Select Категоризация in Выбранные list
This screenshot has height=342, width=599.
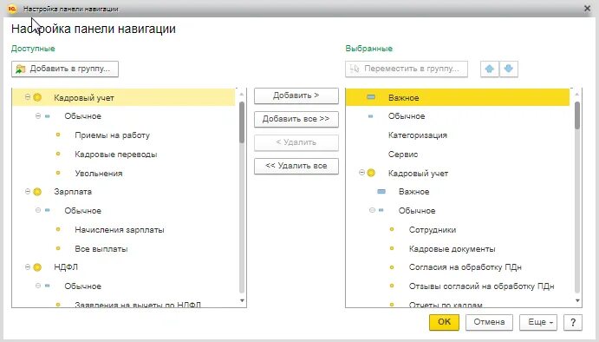(x=418, y=135)
